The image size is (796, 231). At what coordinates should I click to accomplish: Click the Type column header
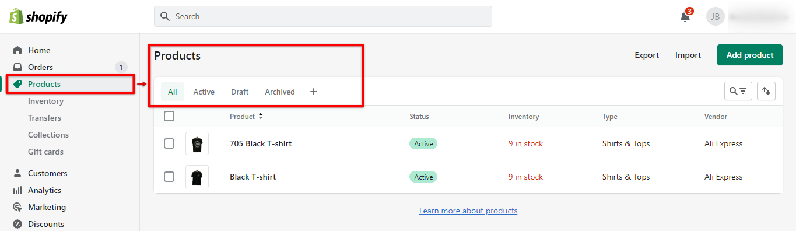click(x=610, y=117)
